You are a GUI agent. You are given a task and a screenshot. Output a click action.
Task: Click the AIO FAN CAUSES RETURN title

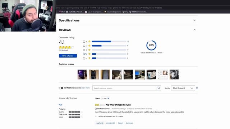pos(118,105)
